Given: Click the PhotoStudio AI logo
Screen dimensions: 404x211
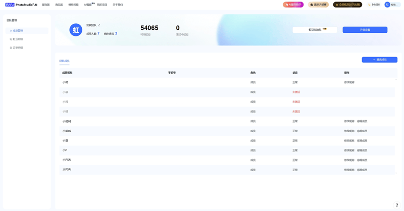Looking at the screenshot, I should (21, 5).
